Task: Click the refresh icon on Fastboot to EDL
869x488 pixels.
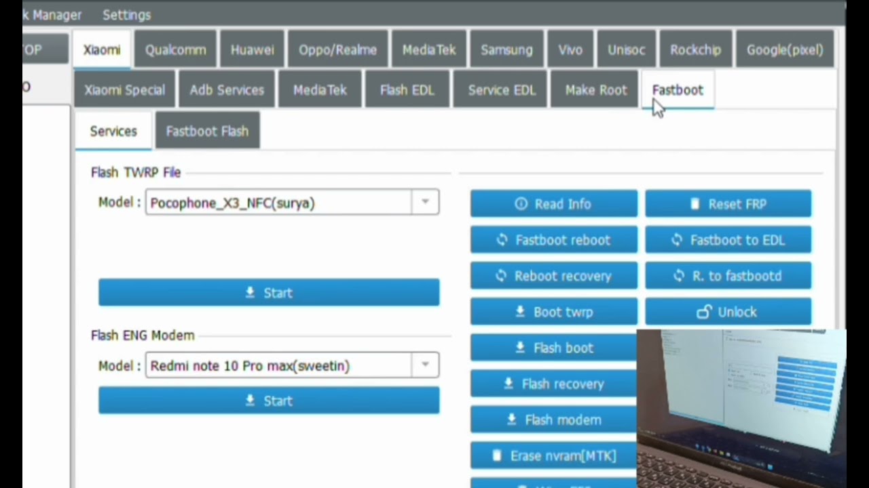Action: click(676, 240)
